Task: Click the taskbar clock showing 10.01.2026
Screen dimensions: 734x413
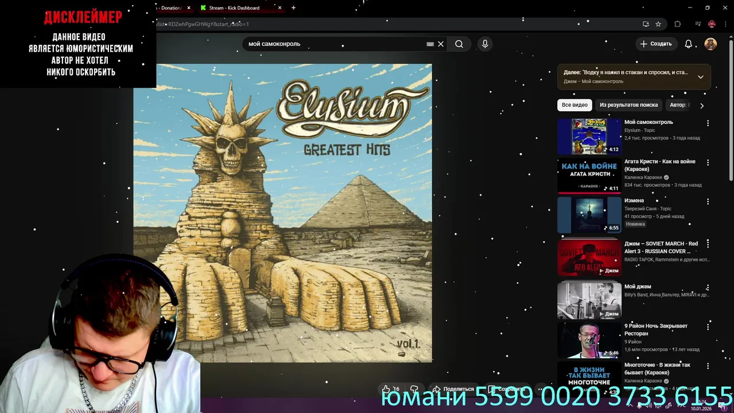Action: 701,406
